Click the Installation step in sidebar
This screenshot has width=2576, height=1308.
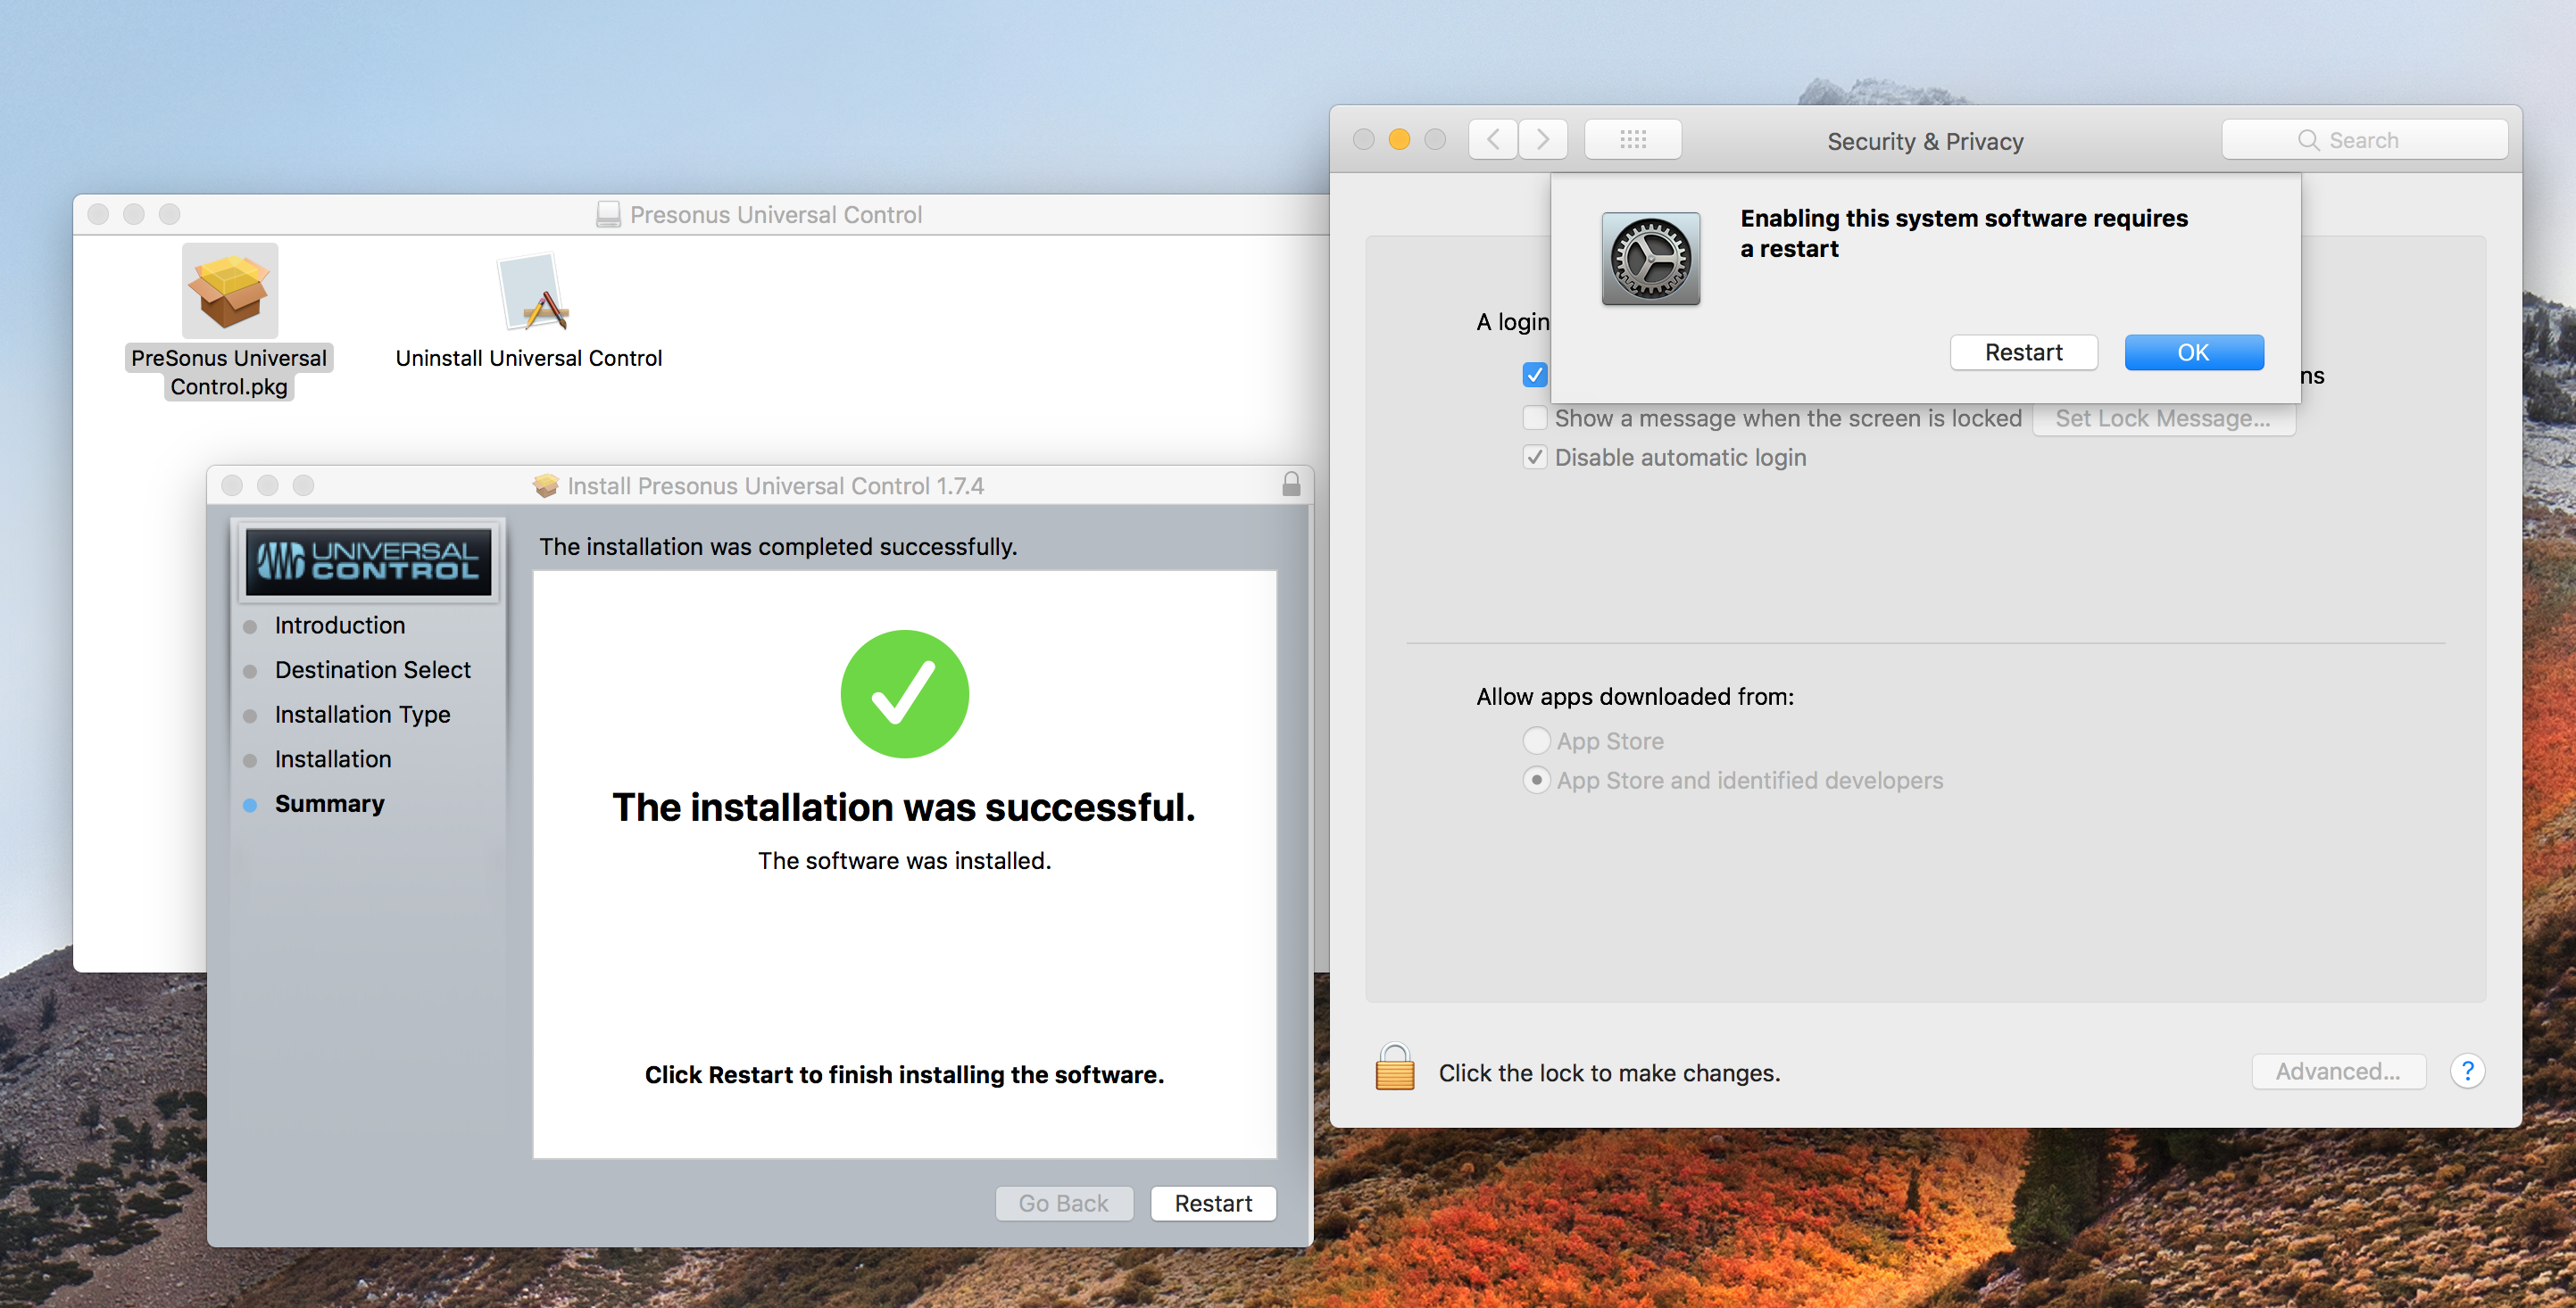(x=334, y=759)
